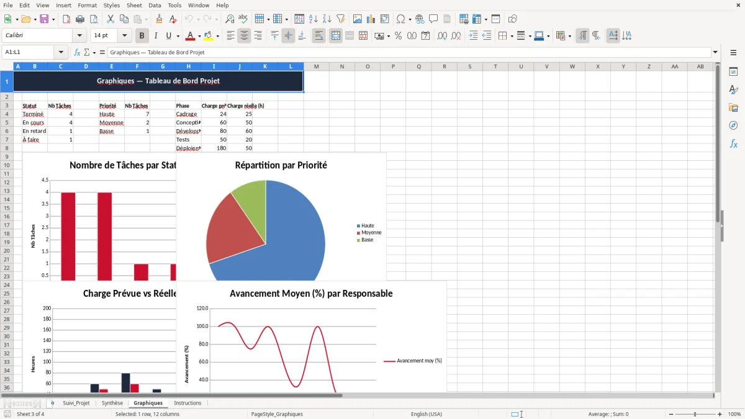The image size is (745, 419).
Task: Open the Format menu
Action: 87,5
